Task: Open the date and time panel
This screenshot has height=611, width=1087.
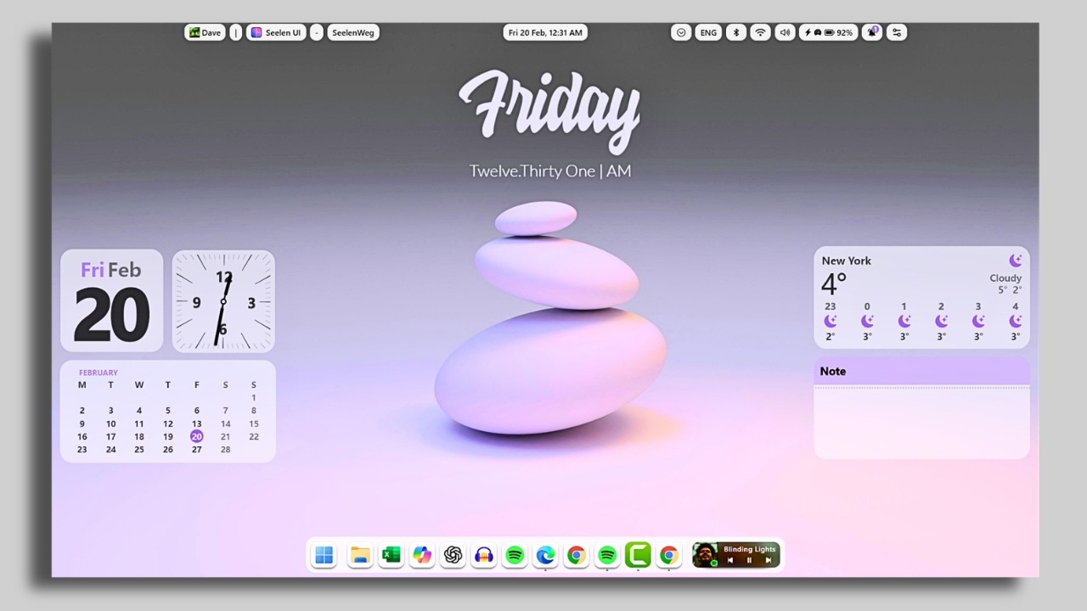Action: coord(545,33)
